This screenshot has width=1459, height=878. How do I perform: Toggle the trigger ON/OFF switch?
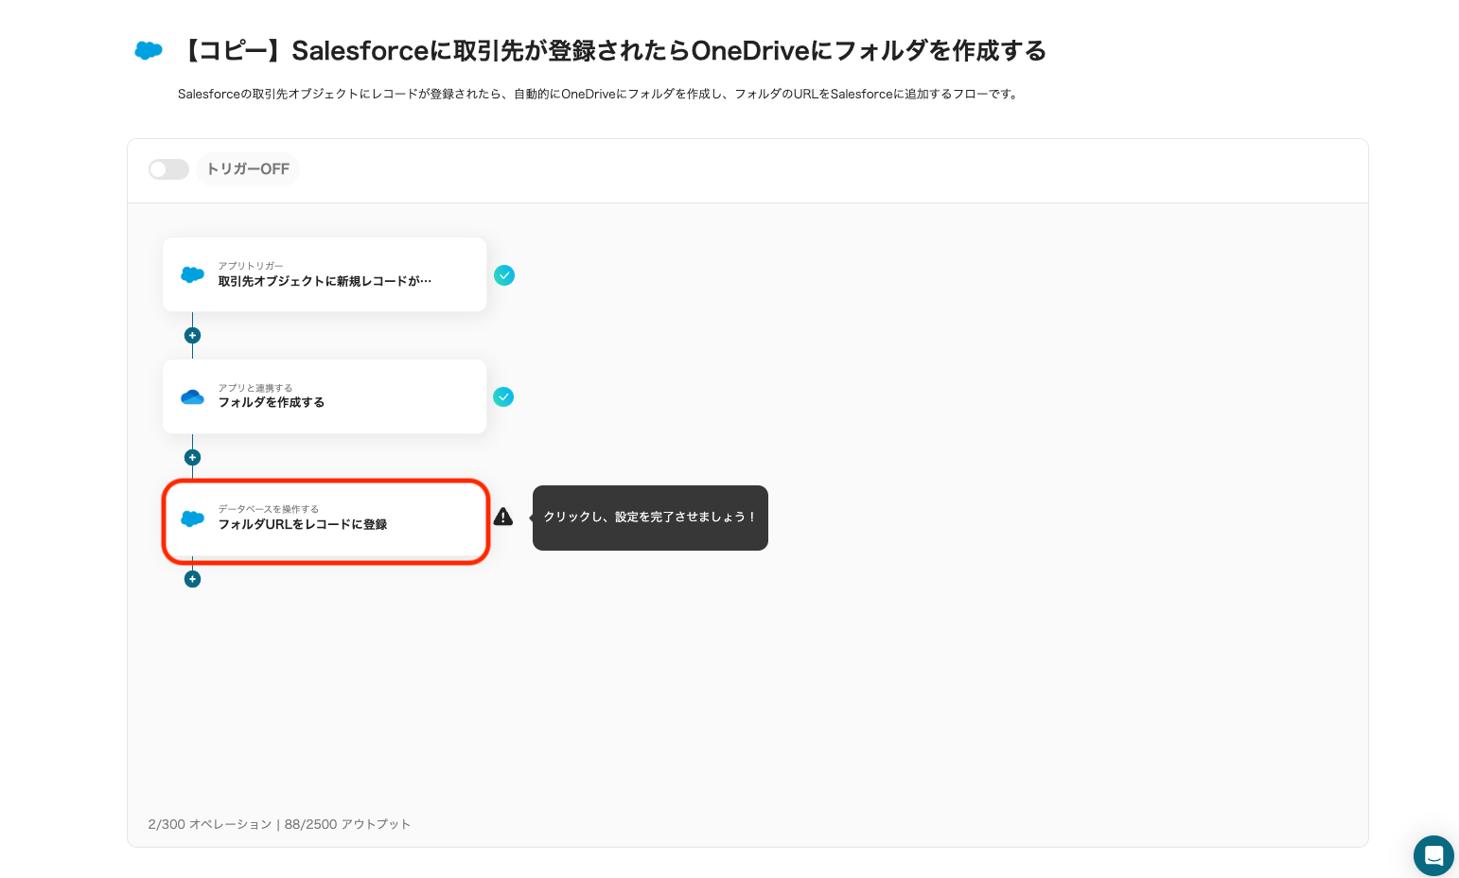168,169
